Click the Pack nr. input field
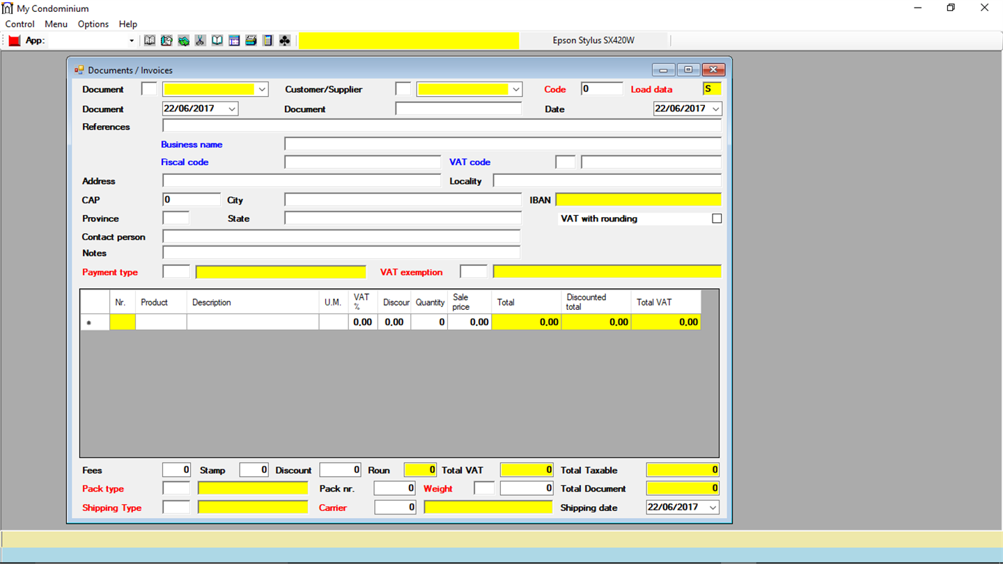1003x564 pixels. pyautogui.click(x=395, y=489)
